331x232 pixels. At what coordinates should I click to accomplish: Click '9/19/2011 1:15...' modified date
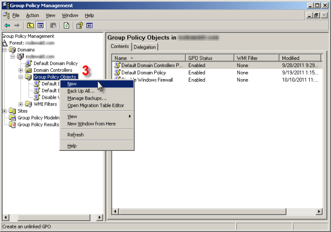click(x=300, y=72)
